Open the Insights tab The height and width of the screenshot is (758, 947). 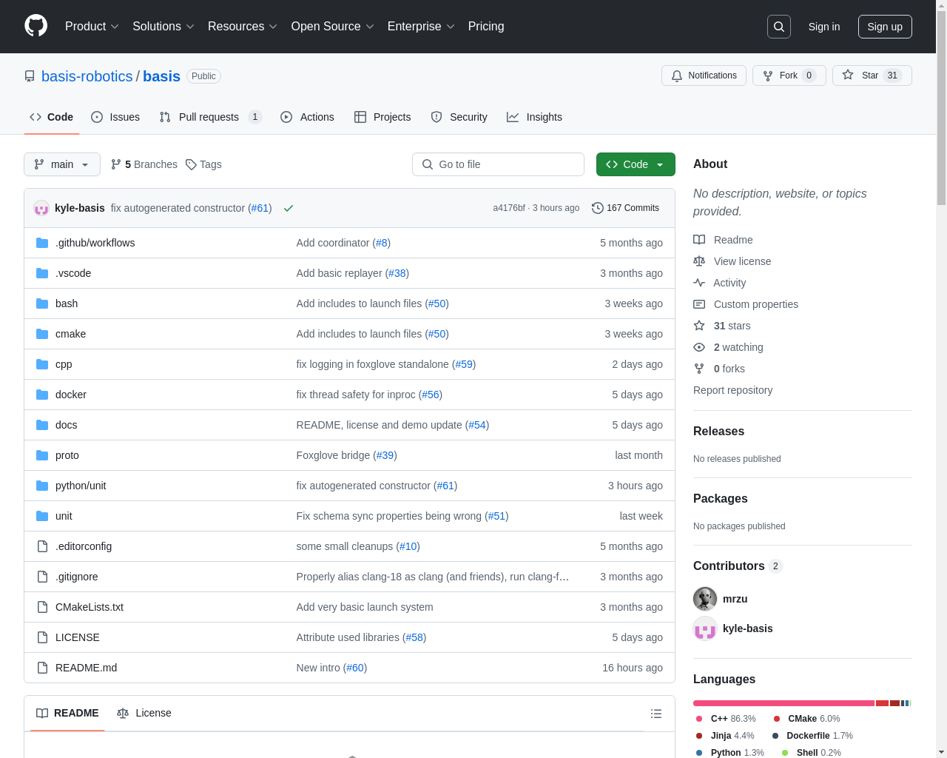click(x=534, y=117)
